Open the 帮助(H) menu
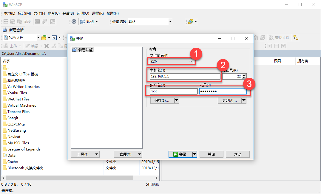The height and width of the screenshot is (194, 321). [112, 13]
